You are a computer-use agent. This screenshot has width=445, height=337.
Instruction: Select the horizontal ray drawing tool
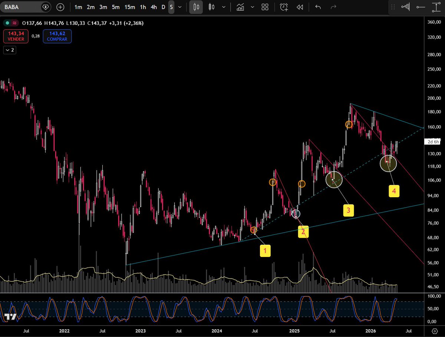coord(421,7)
